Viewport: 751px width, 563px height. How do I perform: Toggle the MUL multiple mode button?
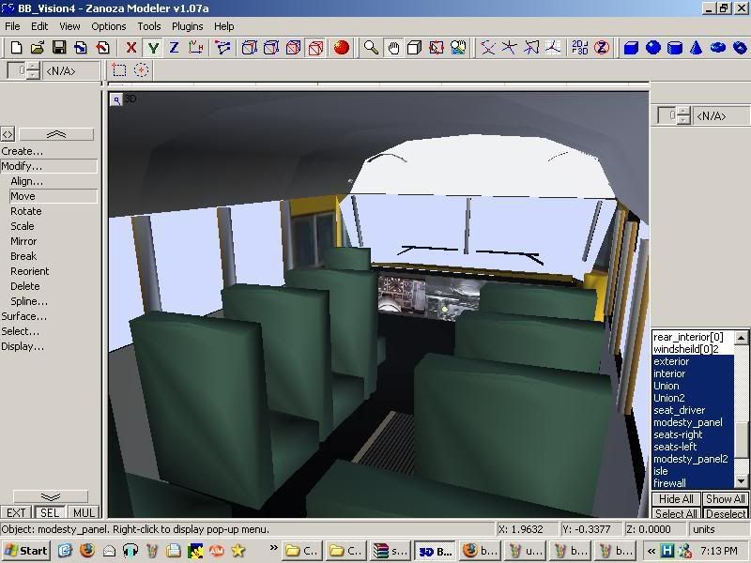(x=84, y=512)
